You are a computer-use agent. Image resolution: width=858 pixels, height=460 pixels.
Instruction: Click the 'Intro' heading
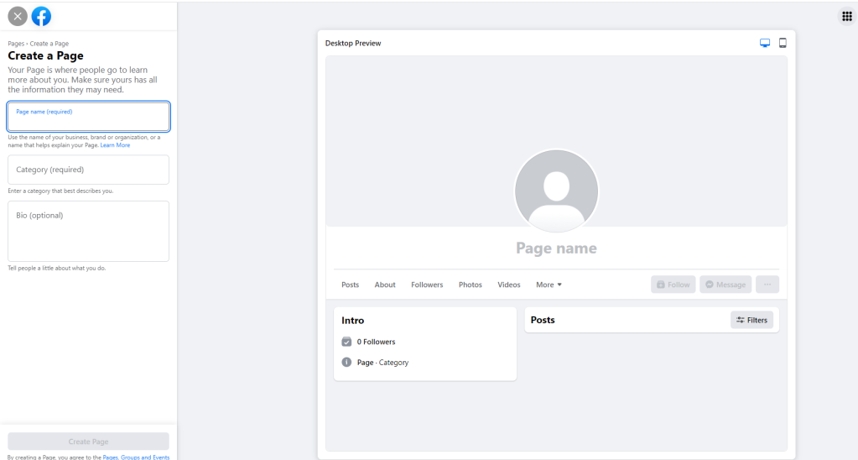(352, 321)
